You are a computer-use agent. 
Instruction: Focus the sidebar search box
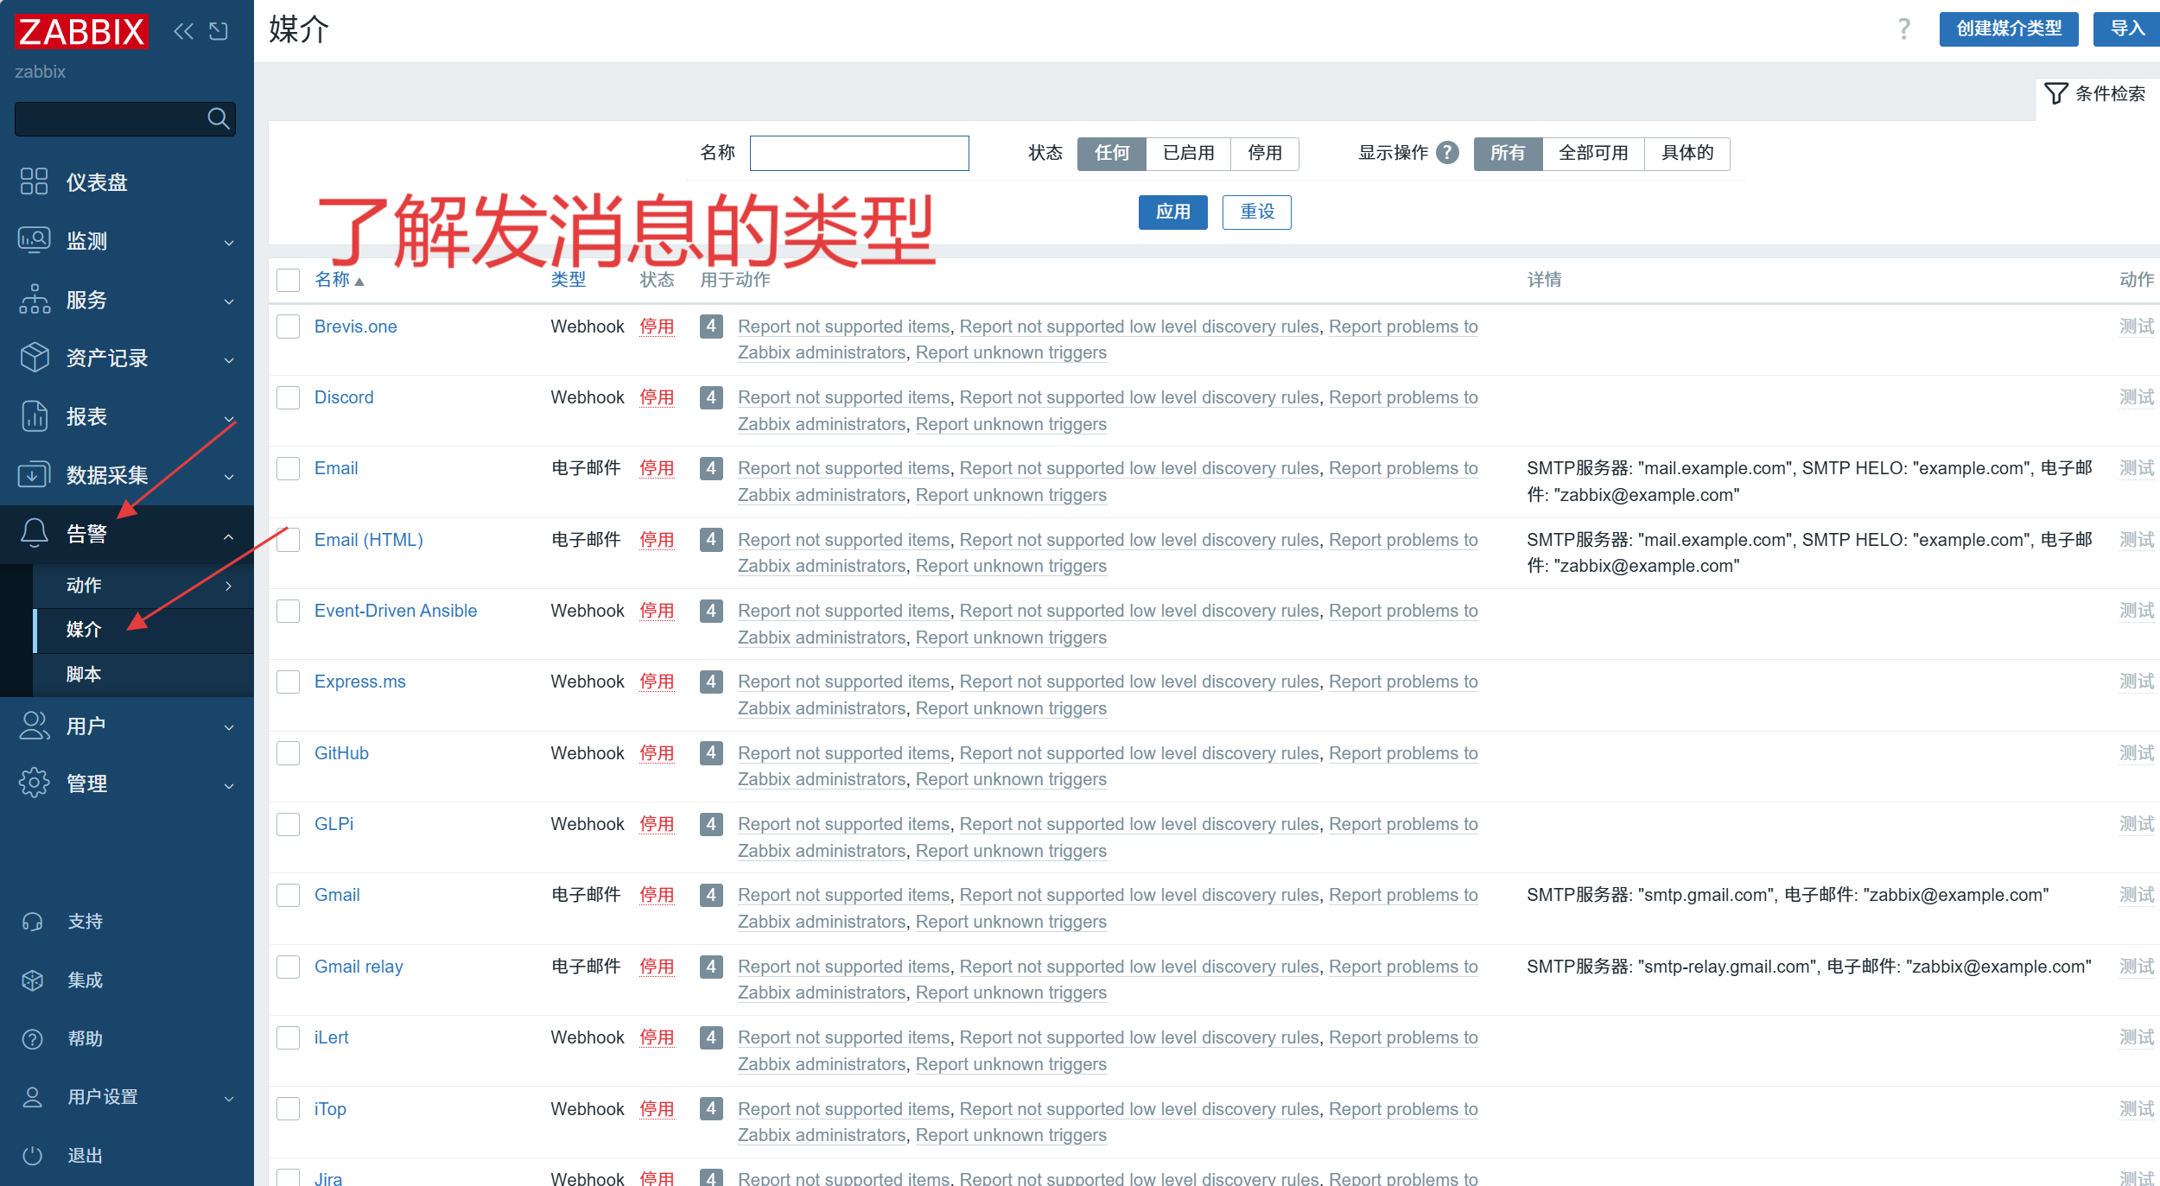124,118
